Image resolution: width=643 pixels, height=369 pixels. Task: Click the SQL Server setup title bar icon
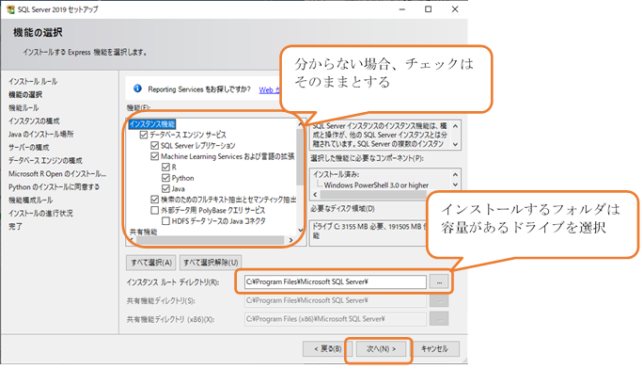click(x=10, y=9)
